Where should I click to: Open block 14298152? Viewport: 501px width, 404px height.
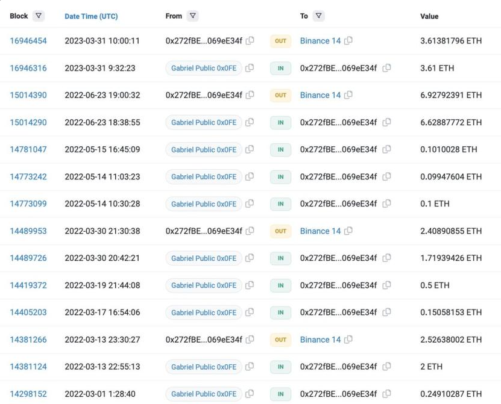[28, 394]
